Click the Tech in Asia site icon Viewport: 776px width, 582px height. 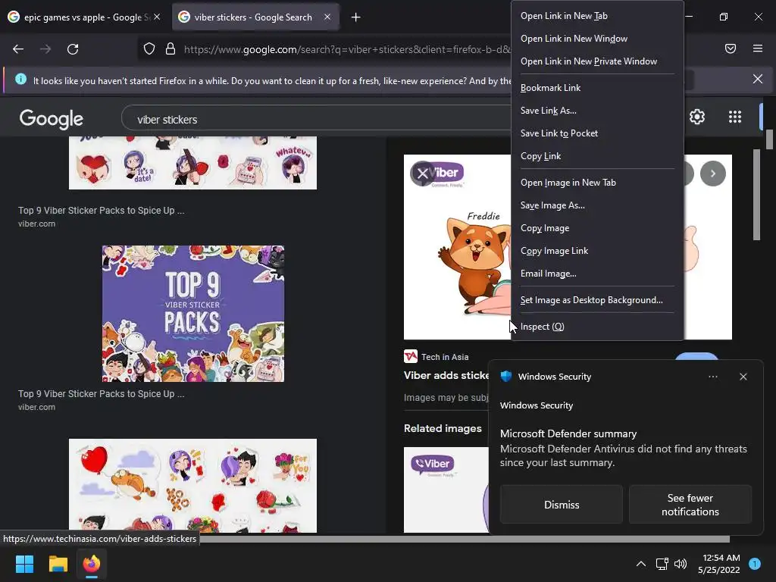click(410, 356)
